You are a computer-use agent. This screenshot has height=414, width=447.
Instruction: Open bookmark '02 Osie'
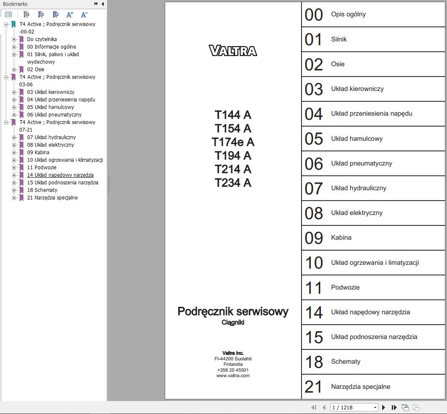pos(36,70)
